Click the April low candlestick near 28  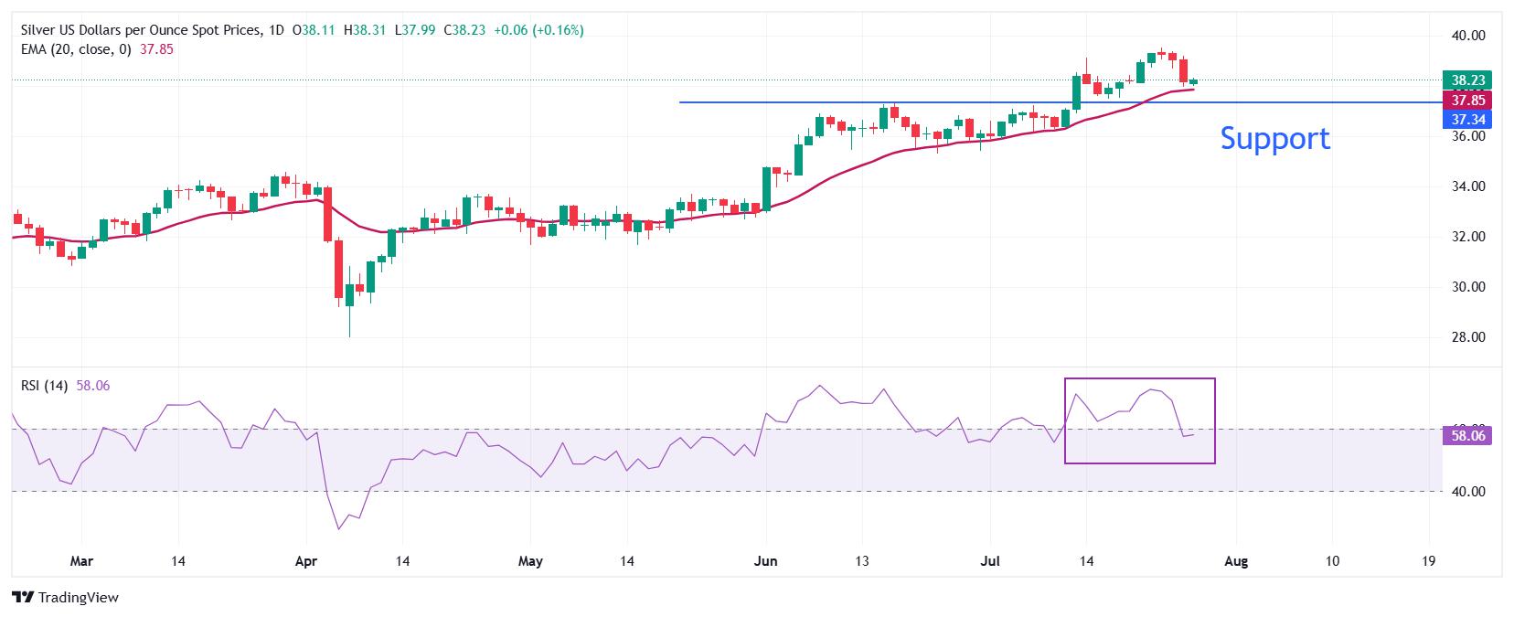pyautogui.click(x=349, y=309)
